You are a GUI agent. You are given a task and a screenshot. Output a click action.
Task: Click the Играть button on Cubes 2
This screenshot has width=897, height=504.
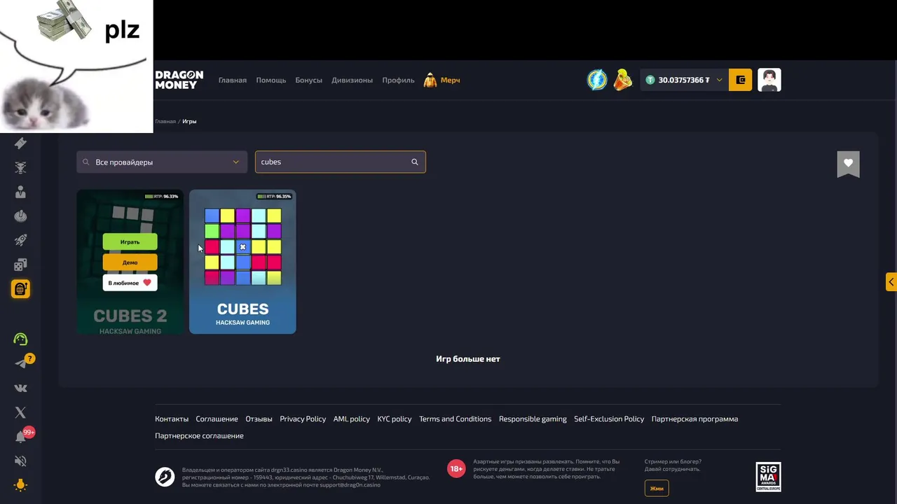tap(130, 241)
